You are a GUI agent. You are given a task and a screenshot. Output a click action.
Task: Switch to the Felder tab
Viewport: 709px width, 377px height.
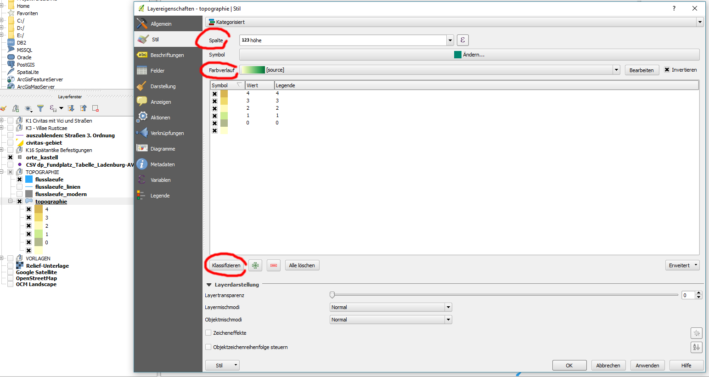[168, 71]
